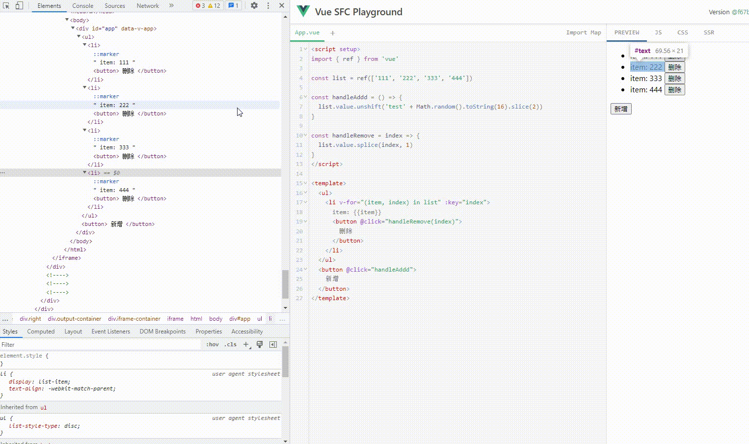
Task: Switch to the Sources tab
Action: (115, 6)
